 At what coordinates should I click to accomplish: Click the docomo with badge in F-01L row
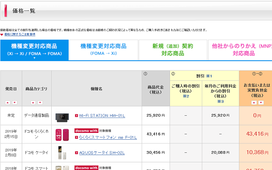click(87, 131)
